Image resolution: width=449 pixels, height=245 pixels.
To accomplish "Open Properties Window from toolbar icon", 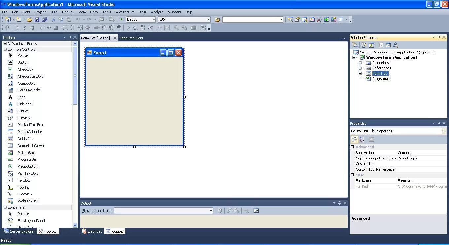I will tap(297, 19).
